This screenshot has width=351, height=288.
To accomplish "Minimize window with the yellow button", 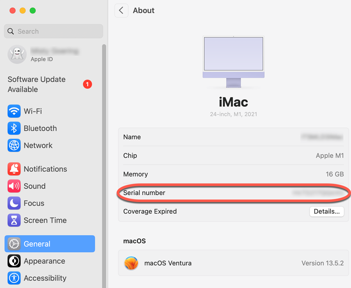I will [x=23, y=11].
